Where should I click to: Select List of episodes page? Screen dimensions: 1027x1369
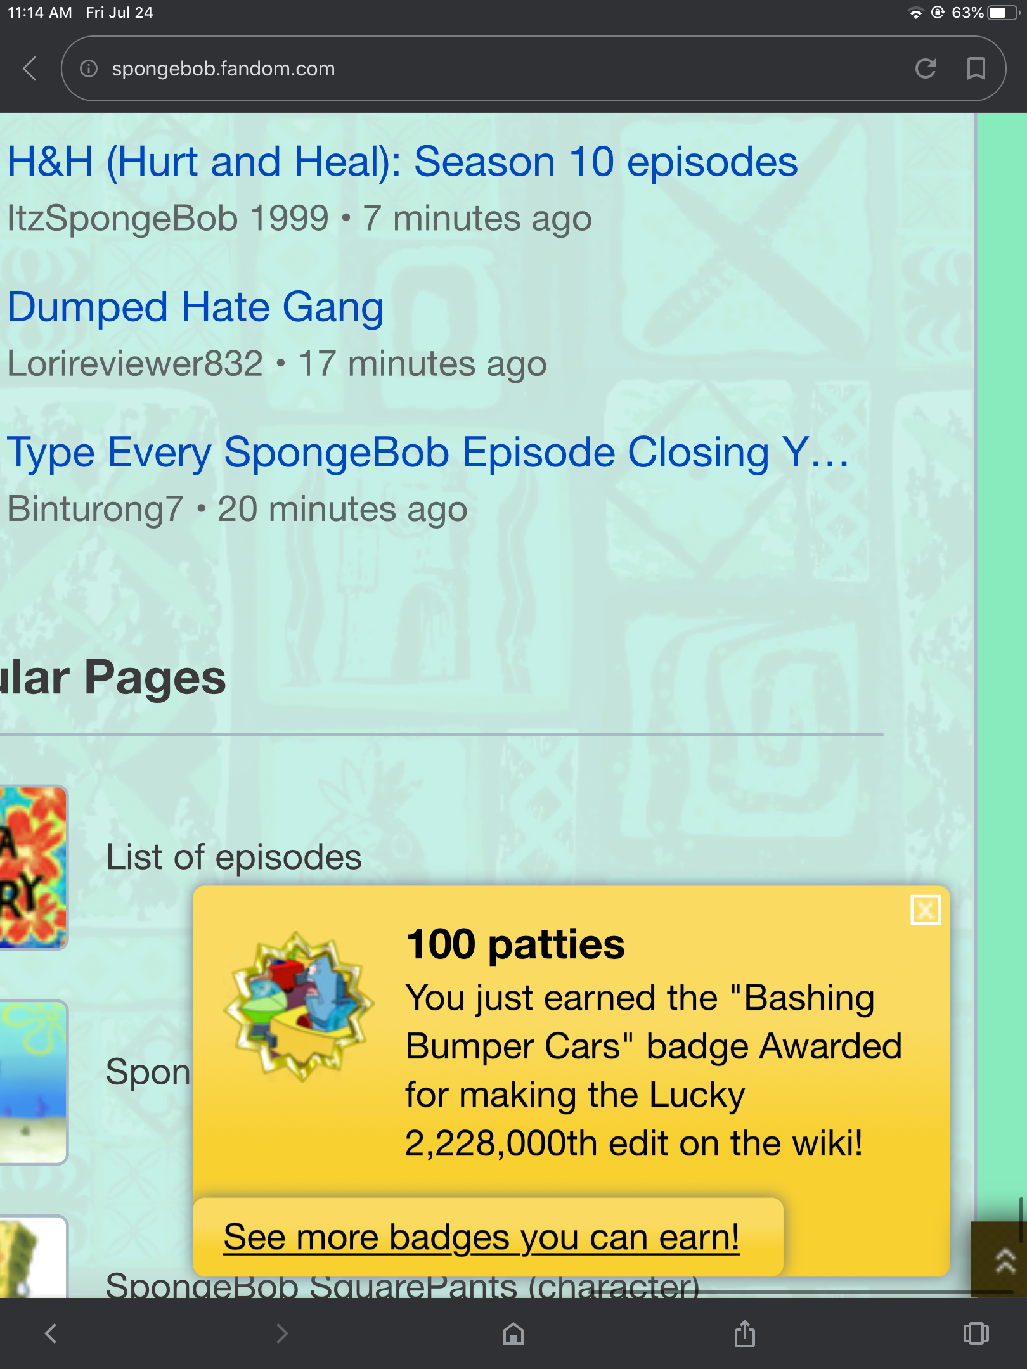(x=234, y=857)
